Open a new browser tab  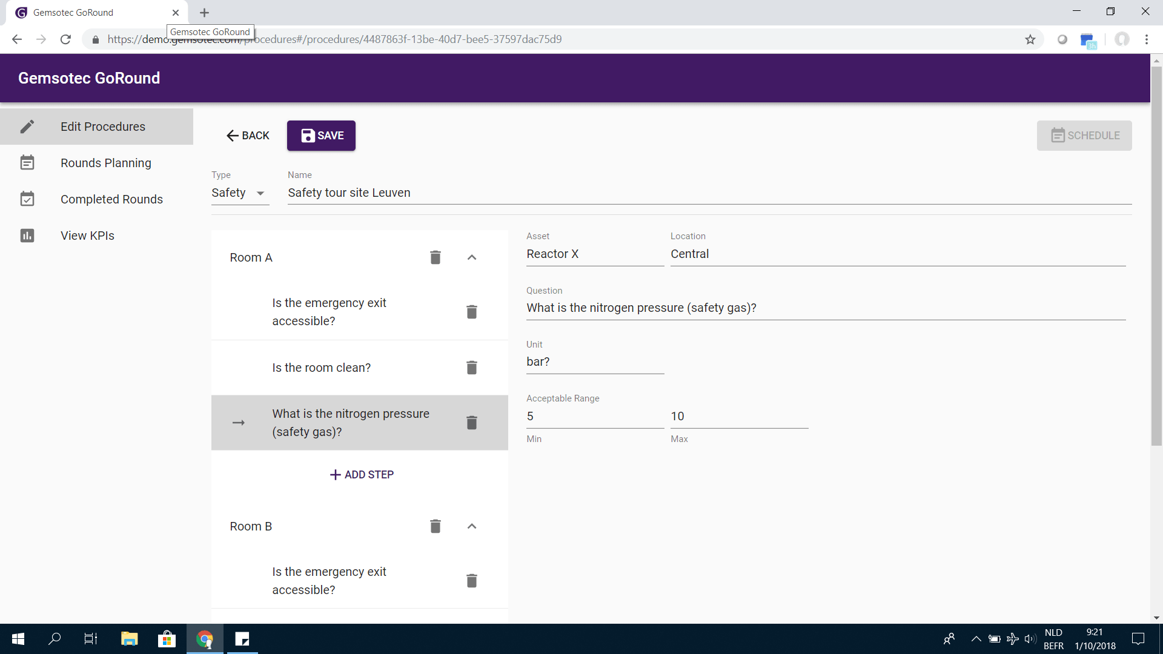point(204,13)
